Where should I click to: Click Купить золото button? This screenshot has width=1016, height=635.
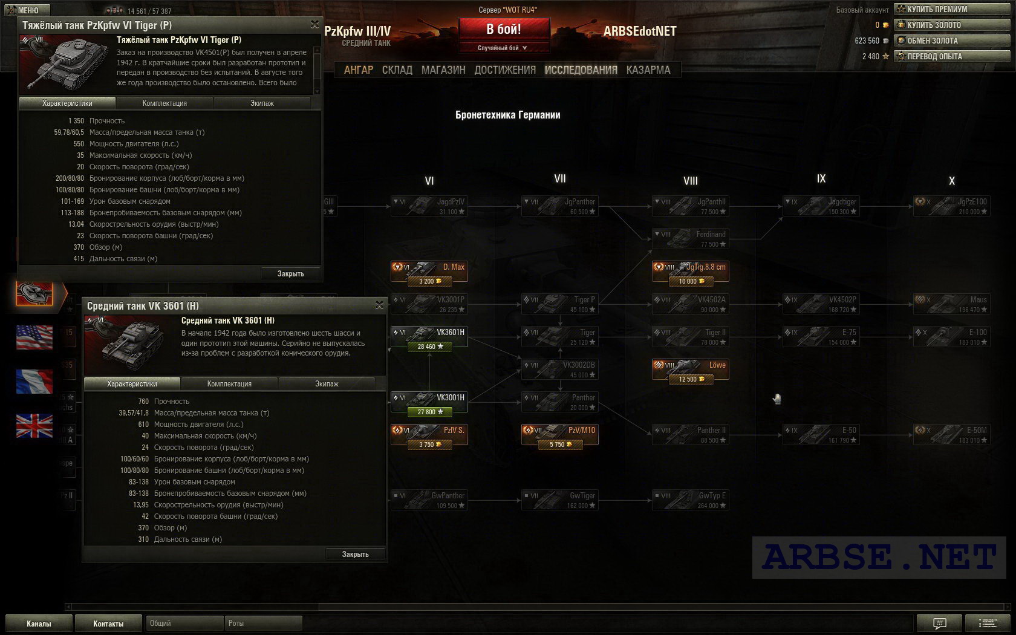[x=952, y=25]
